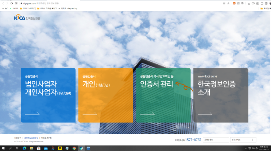Open Windows taskbar search
This screenshot has height=151, width=271.
coord(10,148)
